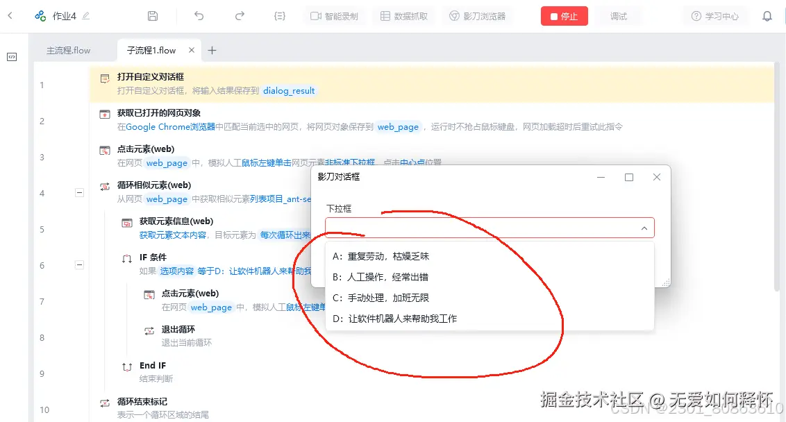This screenshot has width=786, height=422.
Task: Collapse the IF 条件 step
Action: pos(79,264)
